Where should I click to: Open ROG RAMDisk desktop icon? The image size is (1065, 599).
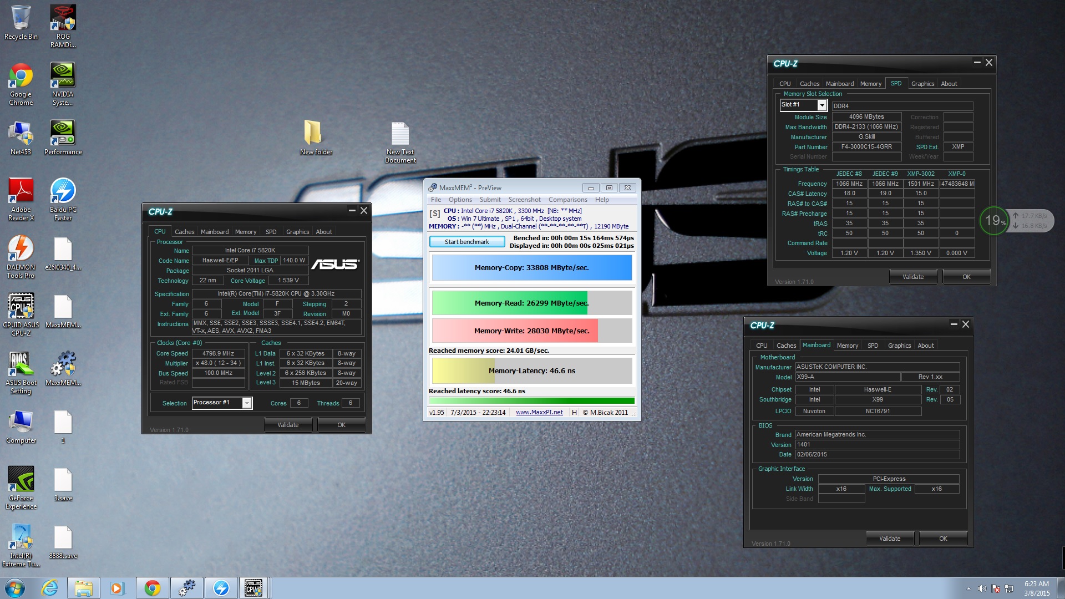63,26
